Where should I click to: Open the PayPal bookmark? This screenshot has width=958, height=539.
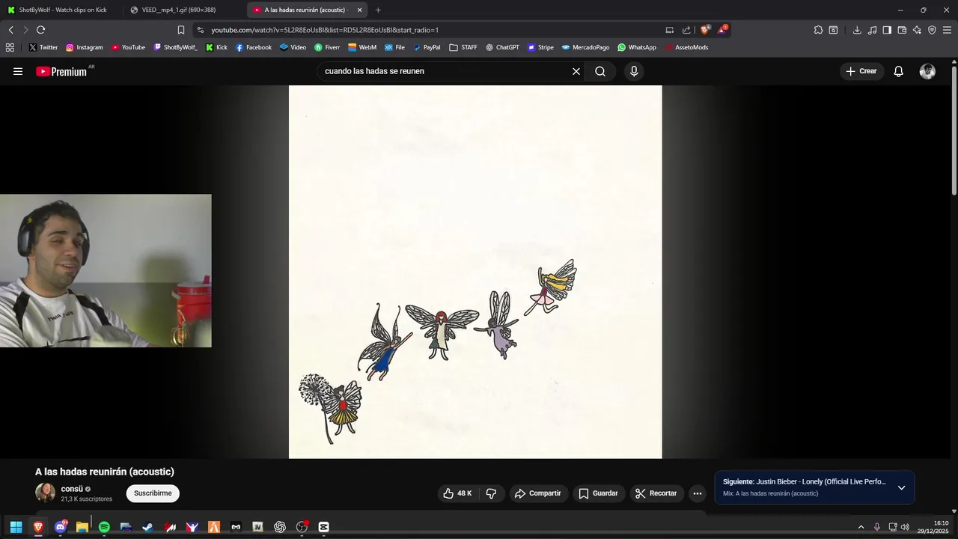point(427,47)
